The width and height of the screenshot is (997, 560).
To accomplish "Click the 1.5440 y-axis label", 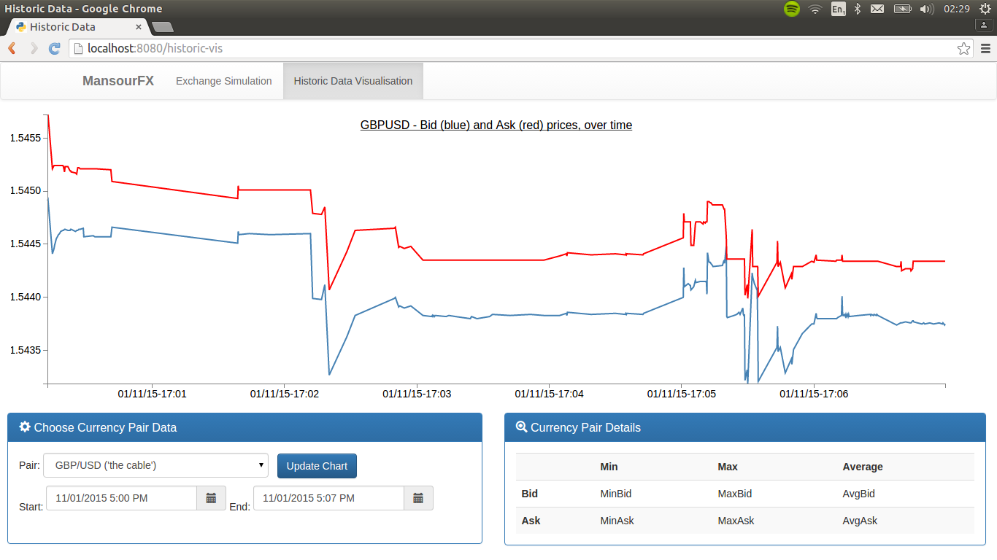I will tap(25, 297).
